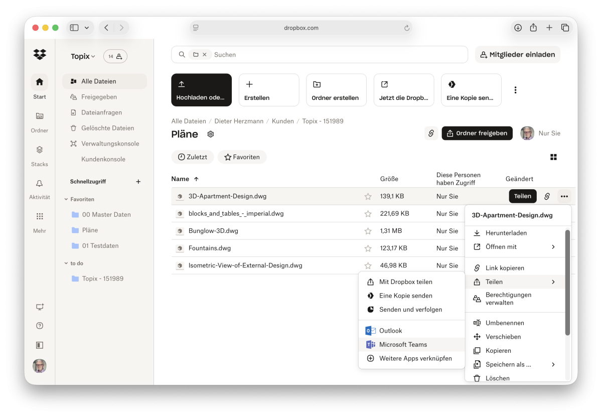
Task: Copy link icon for 3D-Apartment-Design.dwg row
Action: click(x=547, y=196)
